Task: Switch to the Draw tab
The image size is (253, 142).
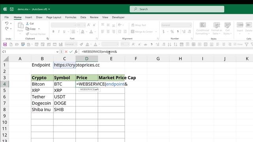Action: click(x=39, y=17)
